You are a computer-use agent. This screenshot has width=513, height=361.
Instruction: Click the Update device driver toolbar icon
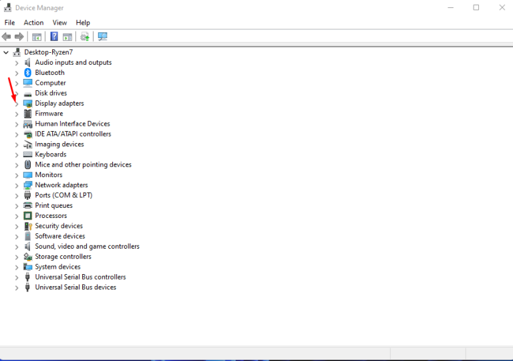point(85,36)
